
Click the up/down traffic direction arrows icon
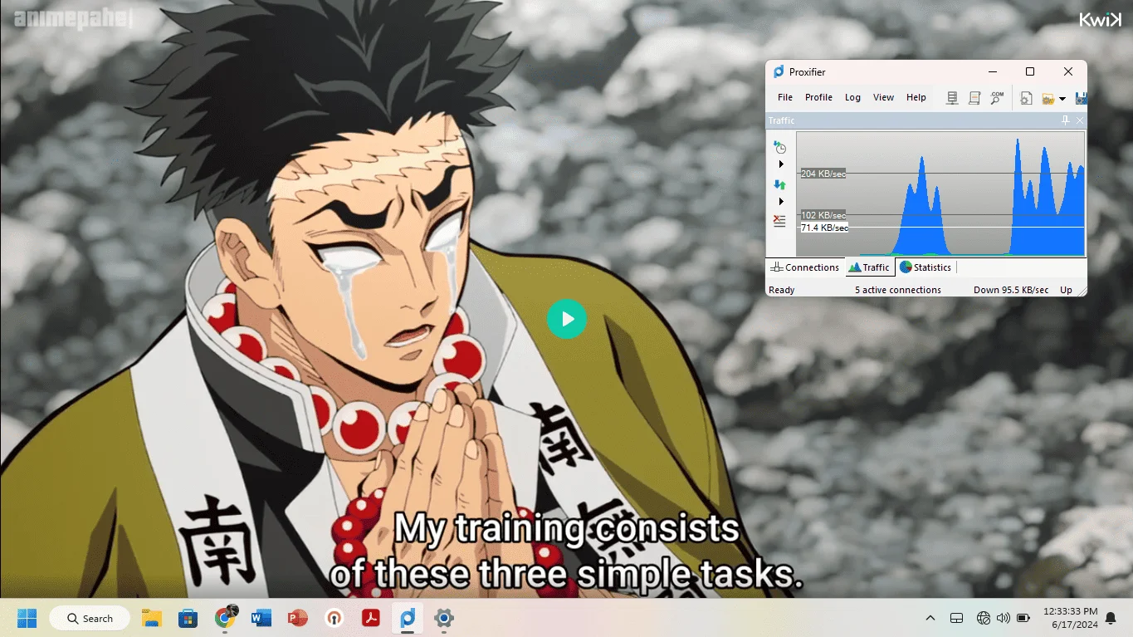pos(779,184)
